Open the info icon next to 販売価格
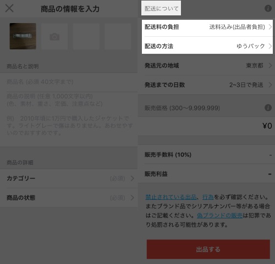 (x=268, y=108)
